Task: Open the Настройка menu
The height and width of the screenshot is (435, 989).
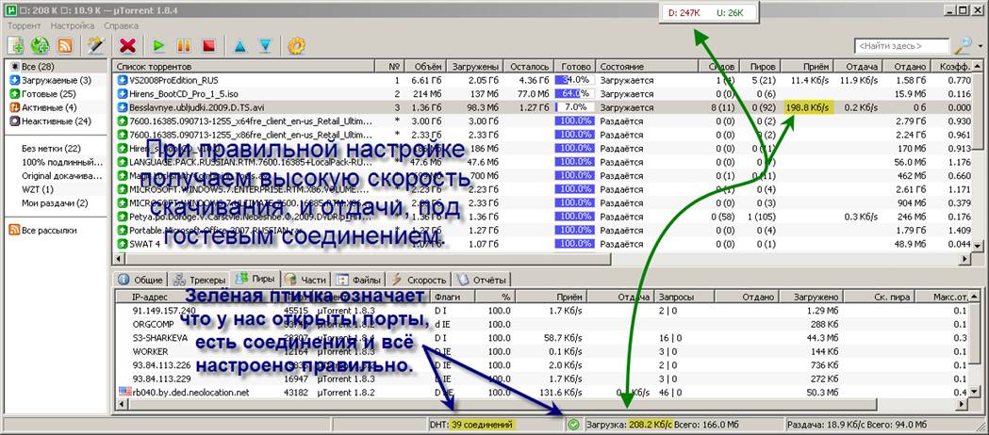Action: (x=72, y=25)
